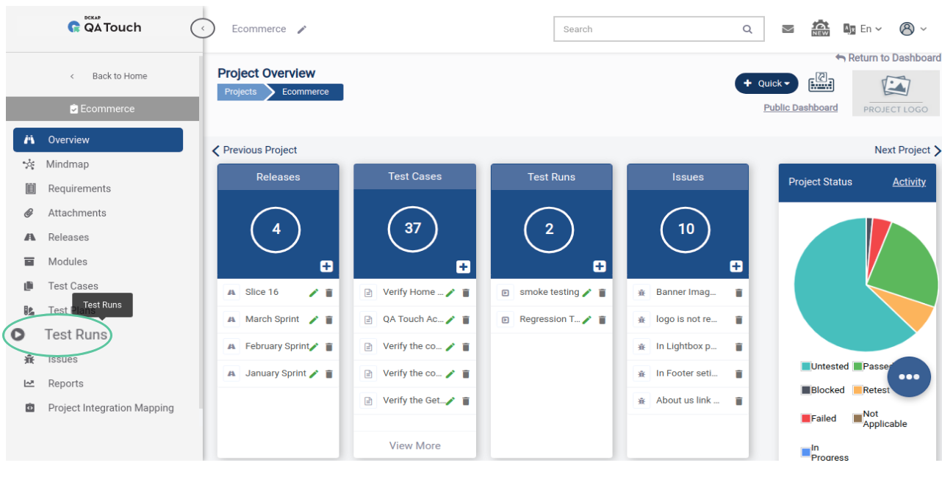Click the Blocked legend color swatch

(x=805, y=390)
